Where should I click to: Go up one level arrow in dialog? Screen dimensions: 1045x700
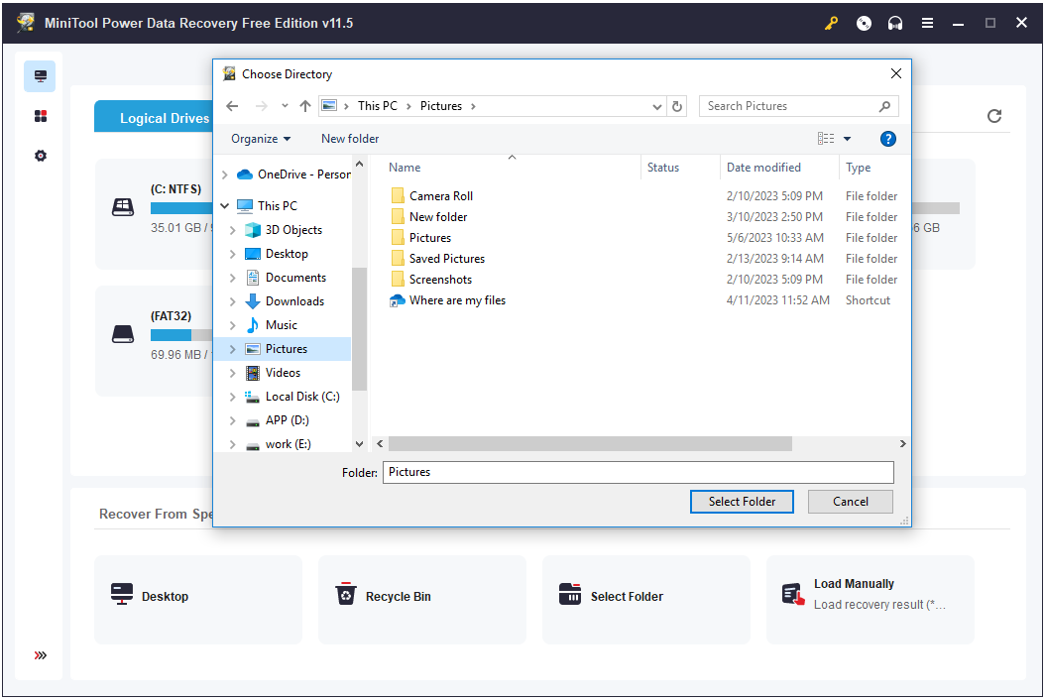(305, 106)
